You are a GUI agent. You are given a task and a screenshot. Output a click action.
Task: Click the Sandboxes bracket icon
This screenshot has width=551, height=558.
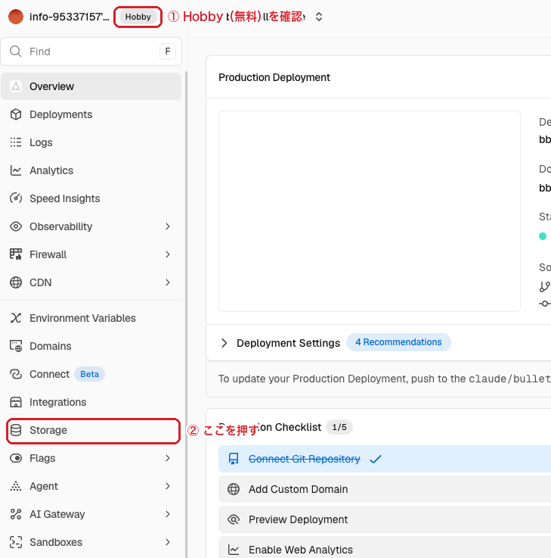16,542
